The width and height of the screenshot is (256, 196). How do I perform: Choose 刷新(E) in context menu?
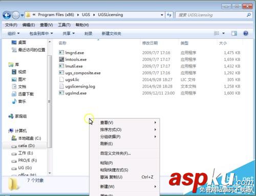[x=124, y=144]
